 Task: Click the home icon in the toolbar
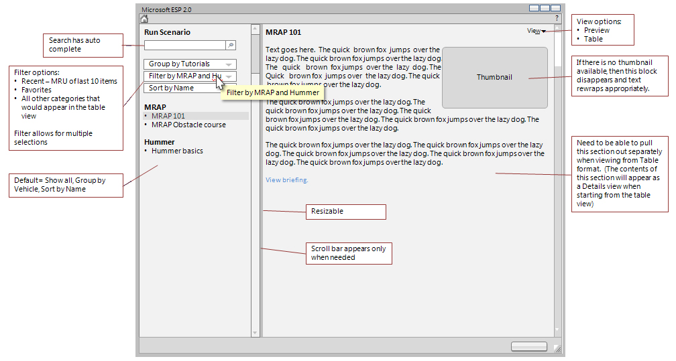[144, 19]
